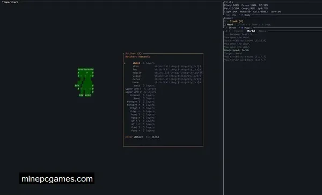Expand the forearm l row

141,102
